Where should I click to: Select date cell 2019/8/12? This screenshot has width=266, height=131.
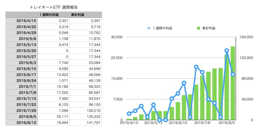point(22,122)
